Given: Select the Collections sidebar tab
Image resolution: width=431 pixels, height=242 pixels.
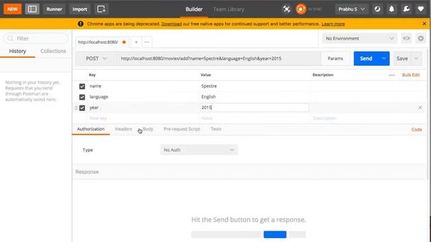Looking at the screenshot, I should (x=53, y=51).
